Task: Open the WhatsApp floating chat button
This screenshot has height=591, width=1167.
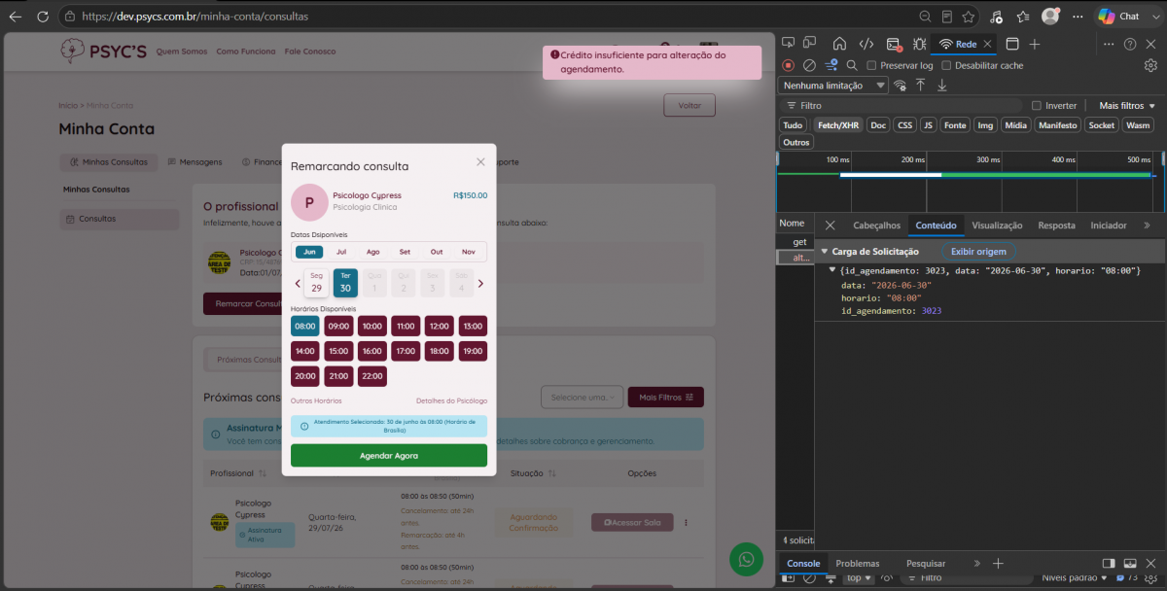Action: coord(746,559)
